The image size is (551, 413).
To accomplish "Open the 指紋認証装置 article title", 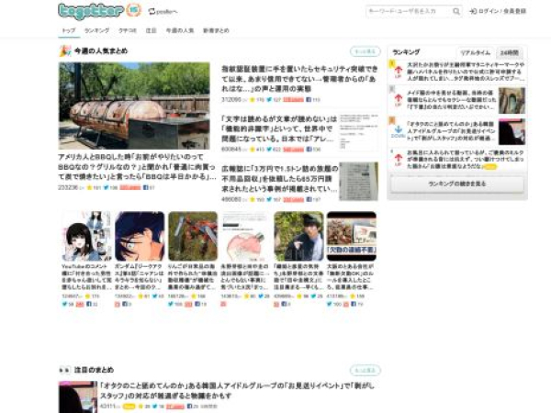I will tap(299, 79).
